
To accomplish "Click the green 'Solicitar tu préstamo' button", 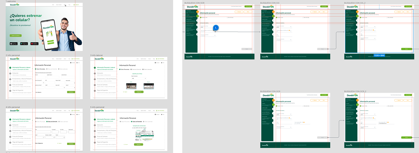I will click(x=15, y=36).
